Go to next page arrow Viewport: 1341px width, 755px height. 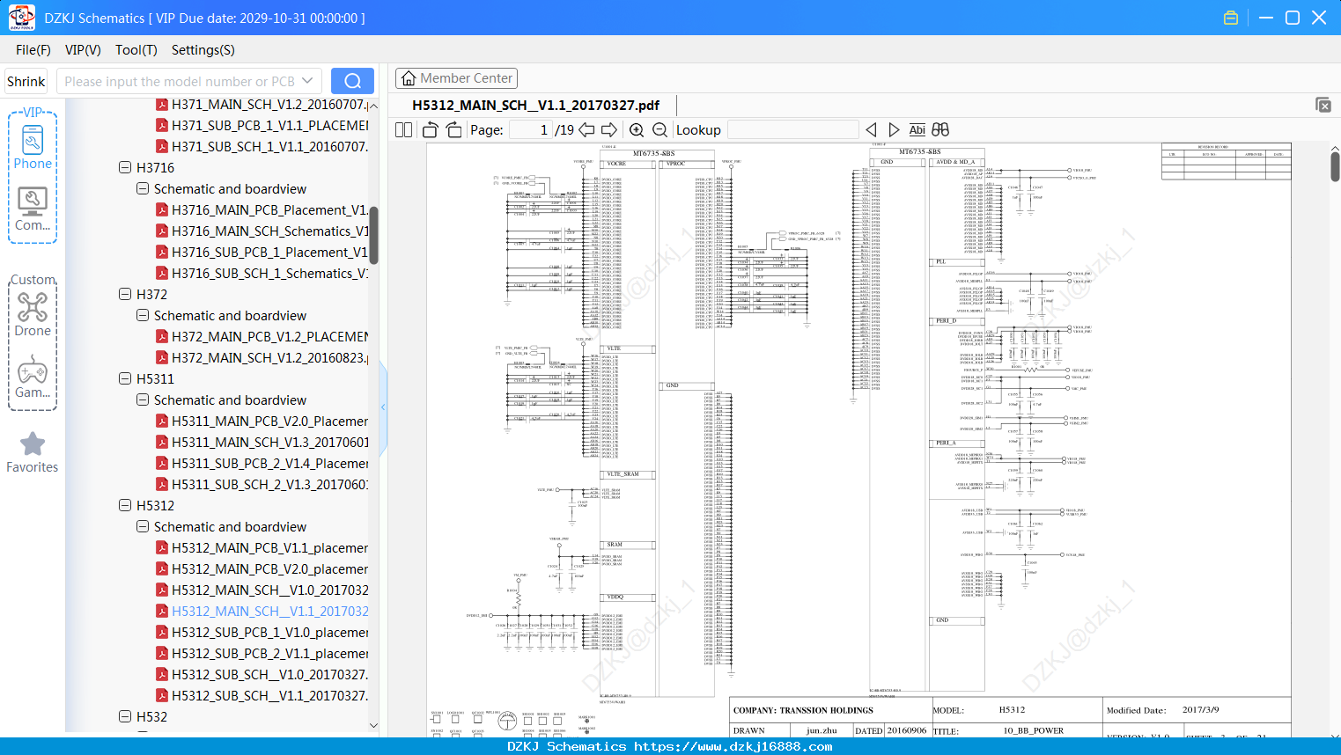(x=609, y=129)
